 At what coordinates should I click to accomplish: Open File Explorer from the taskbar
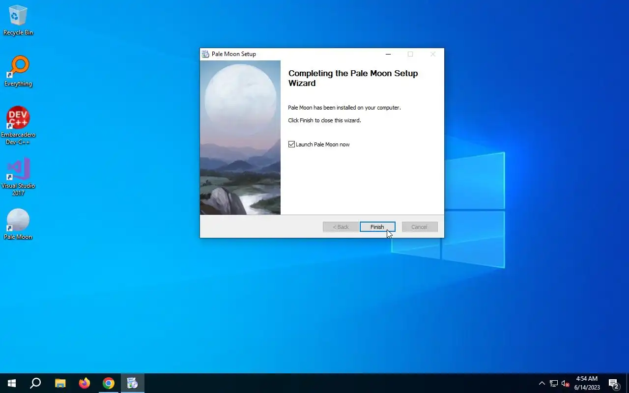point(60,383)
